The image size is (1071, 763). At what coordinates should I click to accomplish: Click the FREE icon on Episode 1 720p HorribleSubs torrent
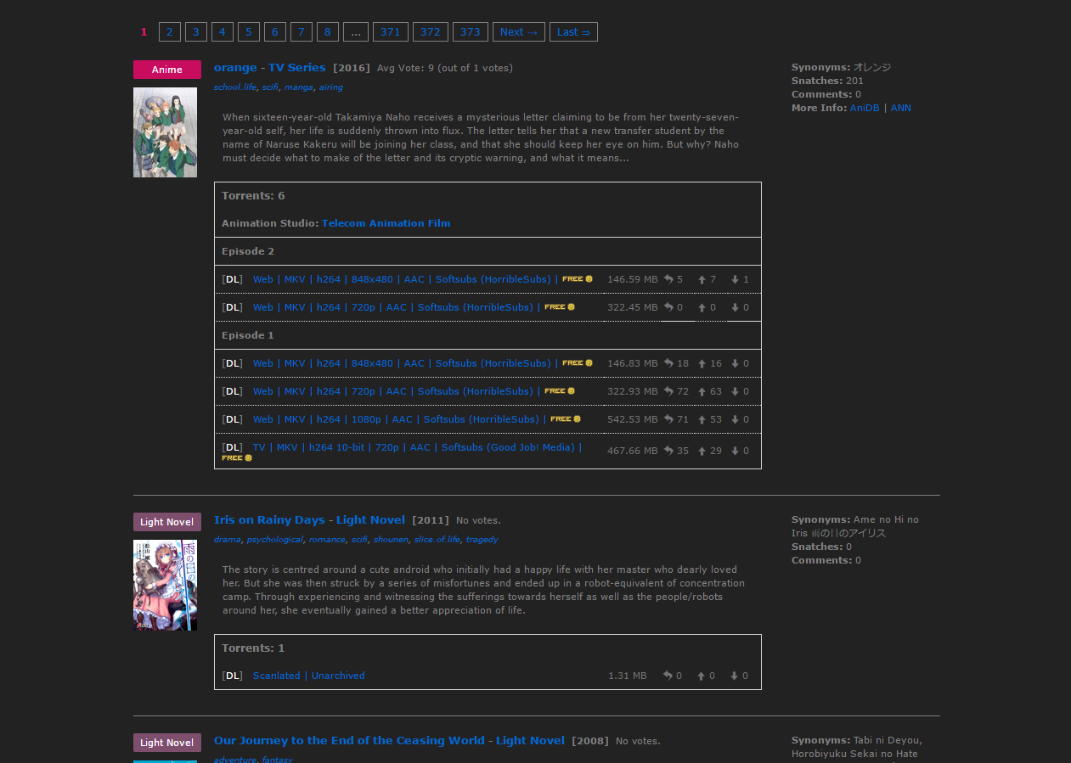pyautogui.click(x=559, y=391)
